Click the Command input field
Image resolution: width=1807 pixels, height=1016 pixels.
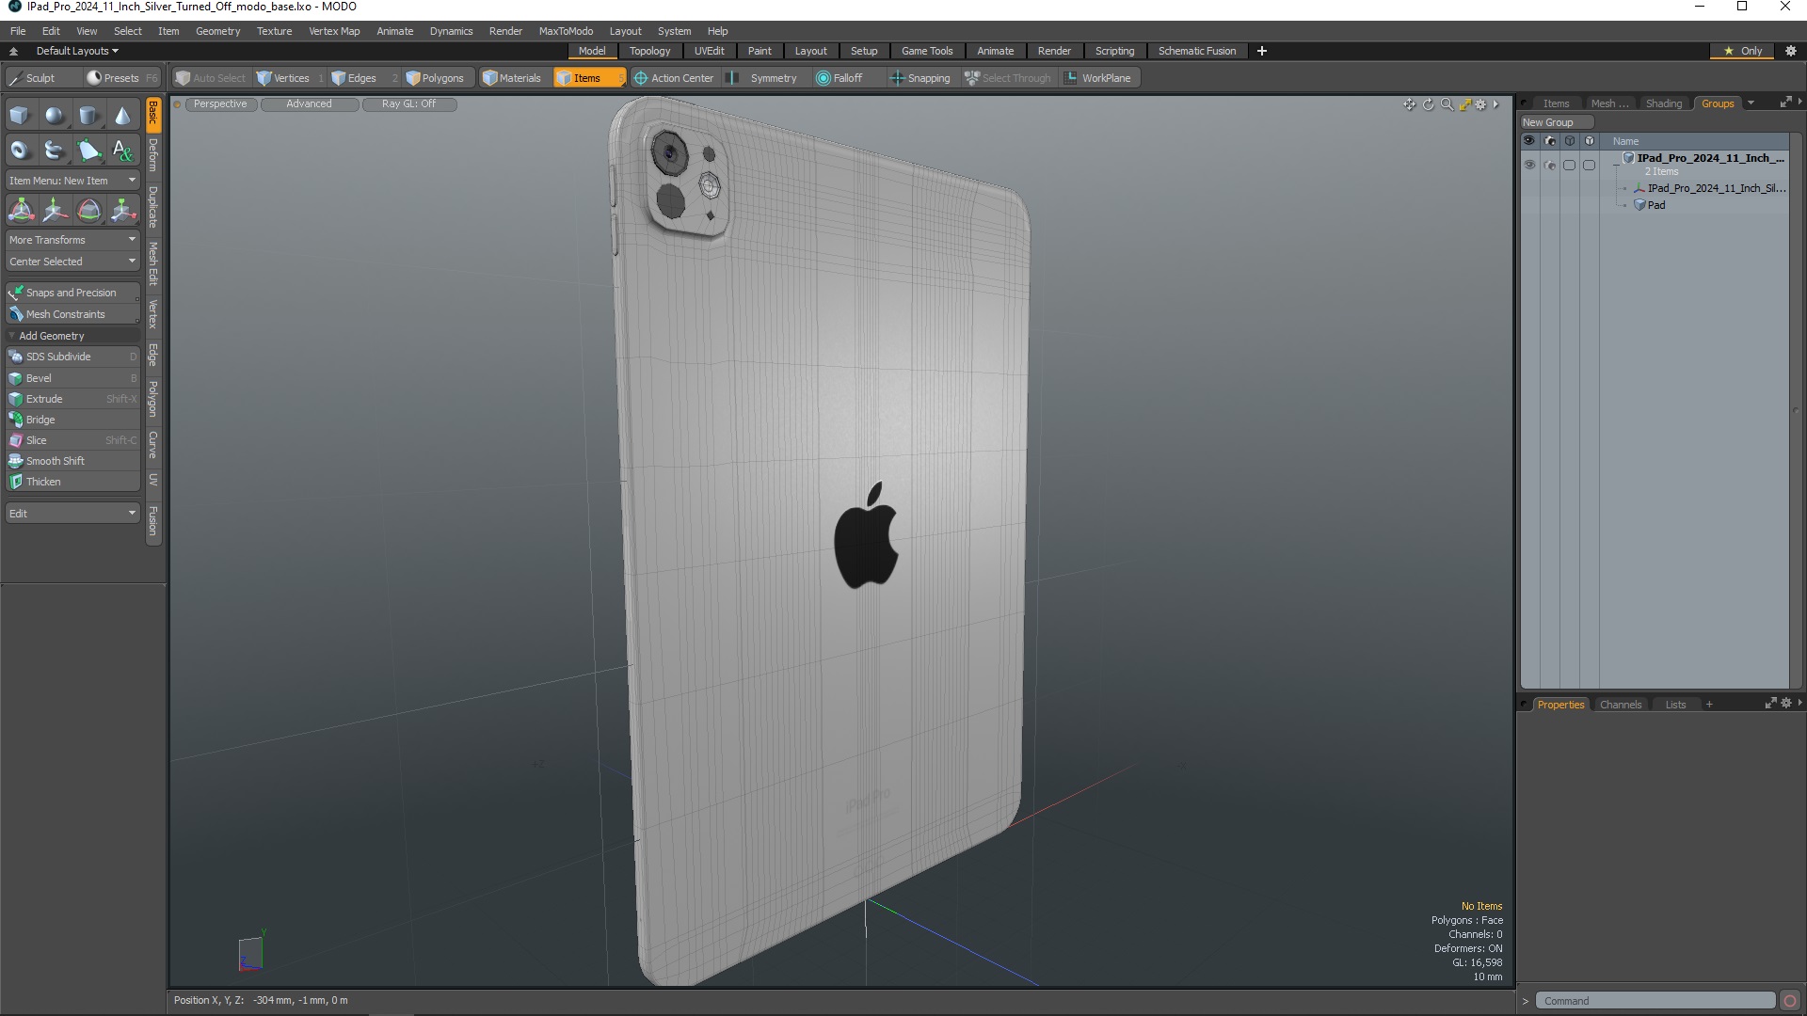click(x=1658, y=1000)
